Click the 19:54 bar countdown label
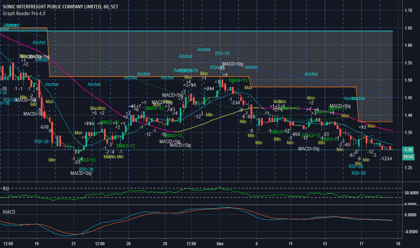Screen dimensions: 420x248 click(408, 157)
